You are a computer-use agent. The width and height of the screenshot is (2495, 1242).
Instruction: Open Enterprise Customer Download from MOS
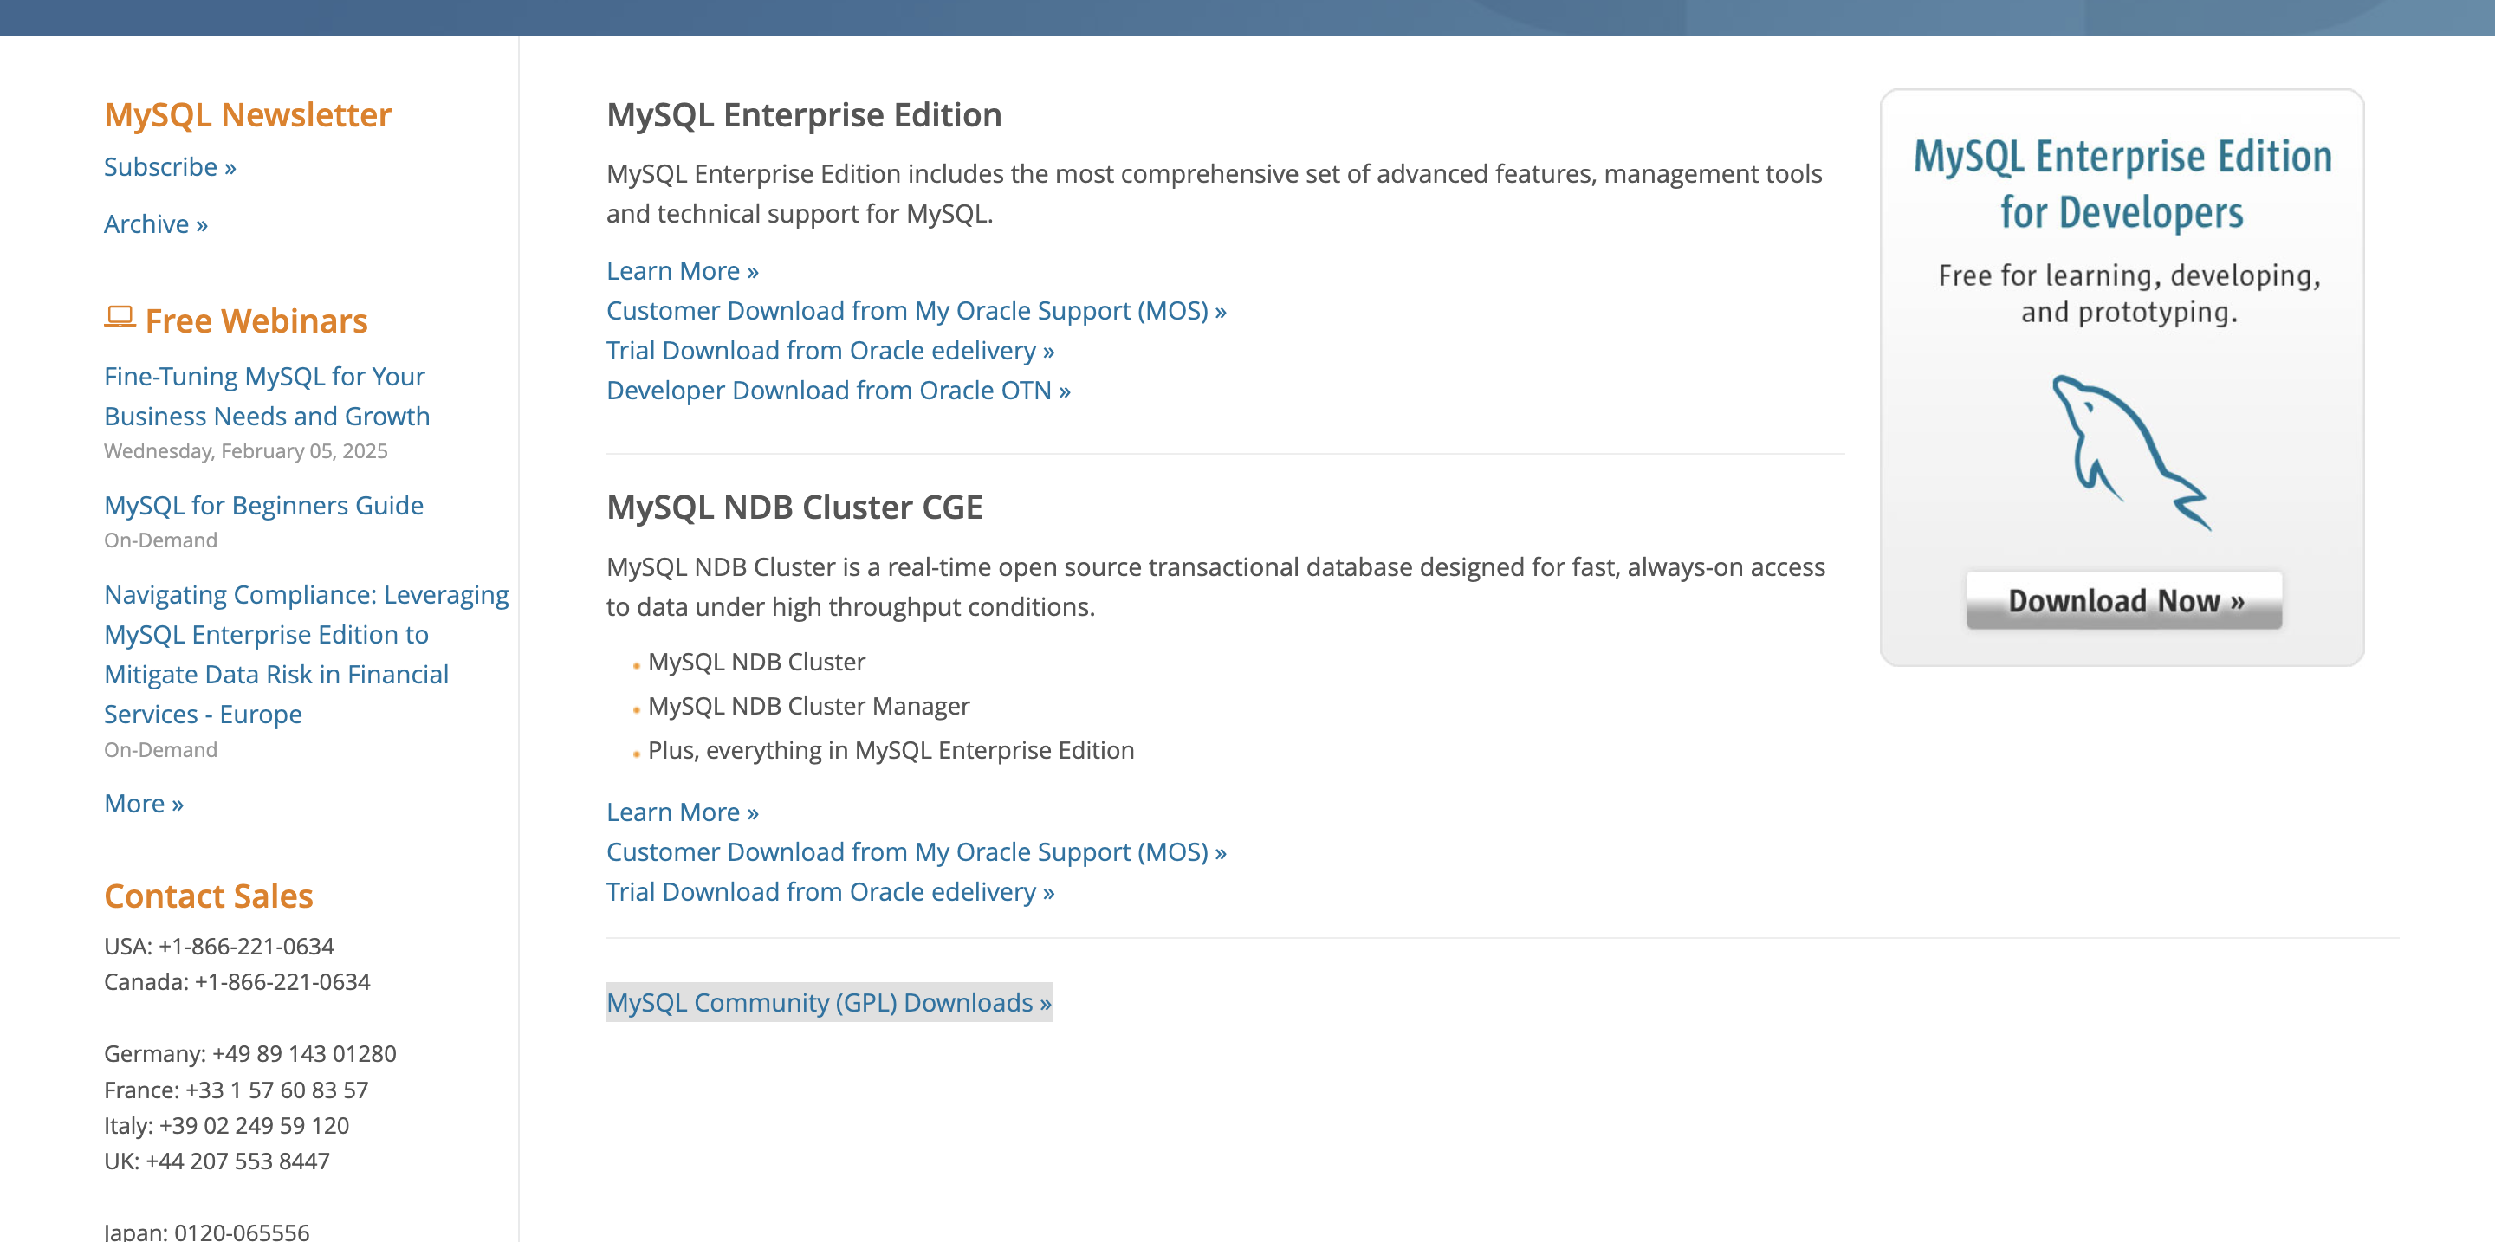916,311
